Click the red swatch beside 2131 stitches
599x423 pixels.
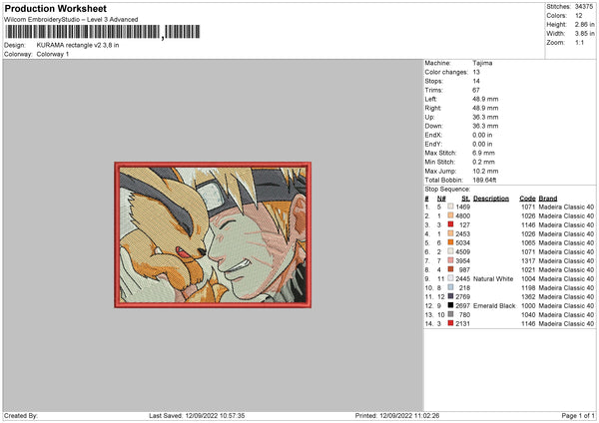451,323
